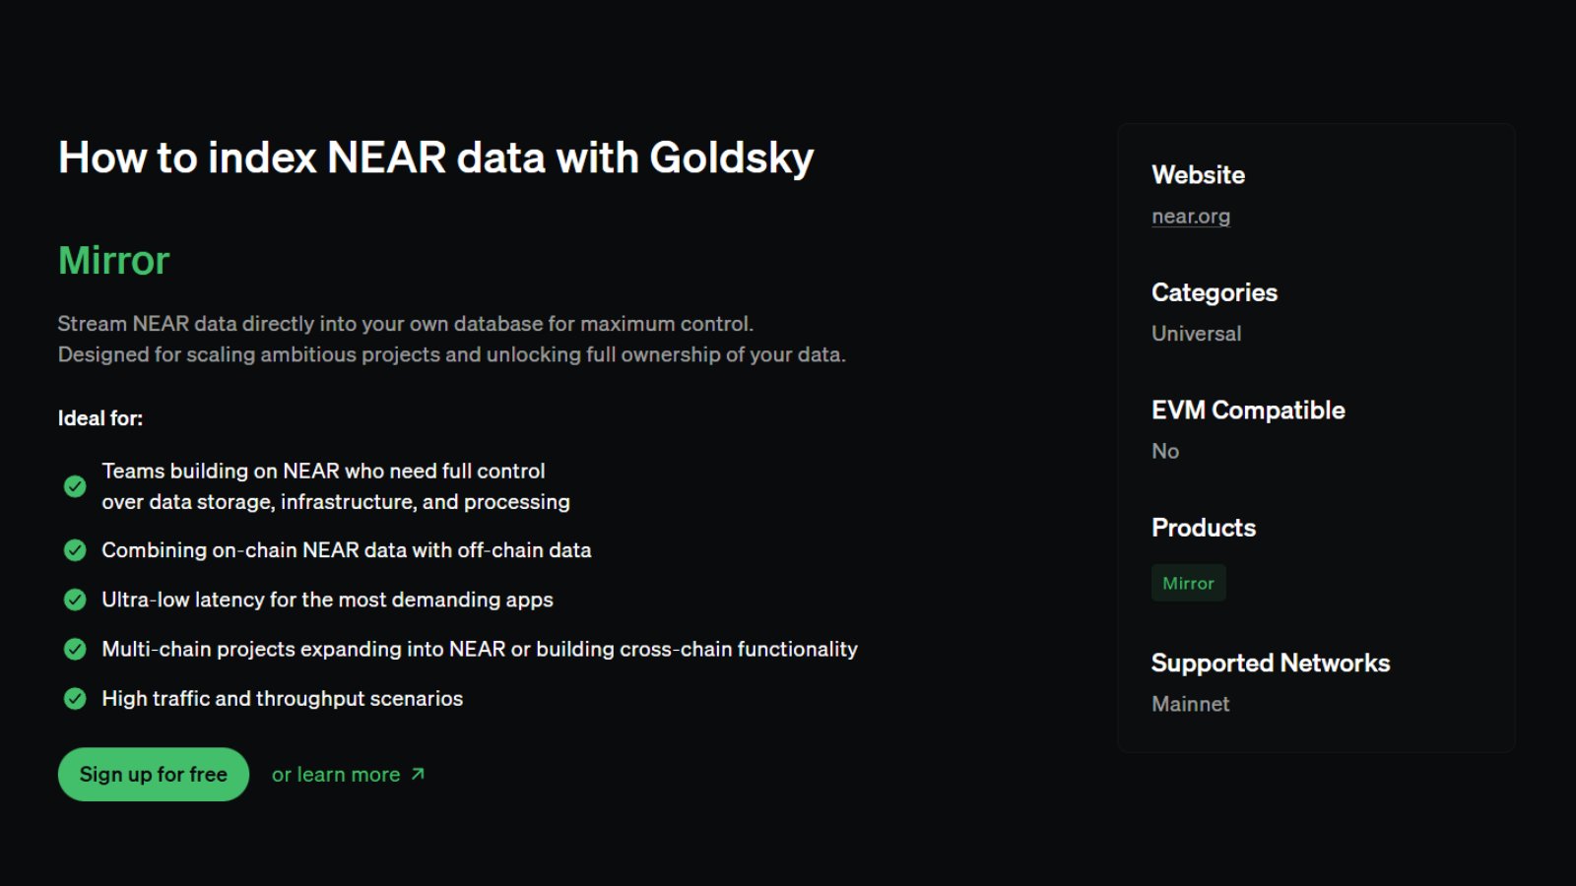This screenshot has width=1576, height=886.
Task: Click the arrow icon beside learn more
Action: pos(418,775)
